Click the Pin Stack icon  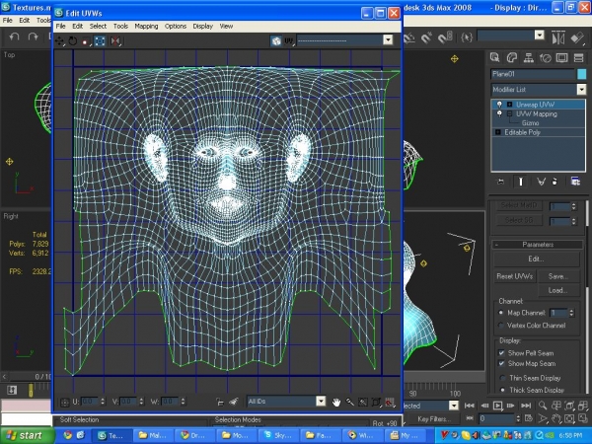pyautogui.click(x=500, y=182)
